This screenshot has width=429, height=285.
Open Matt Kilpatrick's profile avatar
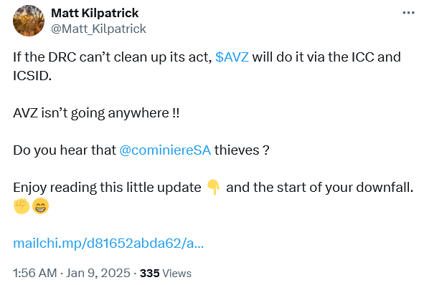tap(29, 21)
